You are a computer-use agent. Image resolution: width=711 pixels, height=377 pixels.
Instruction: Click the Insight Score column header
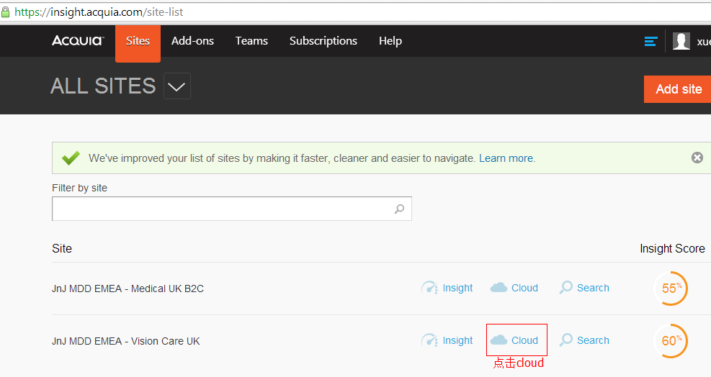tap(672, 248)
